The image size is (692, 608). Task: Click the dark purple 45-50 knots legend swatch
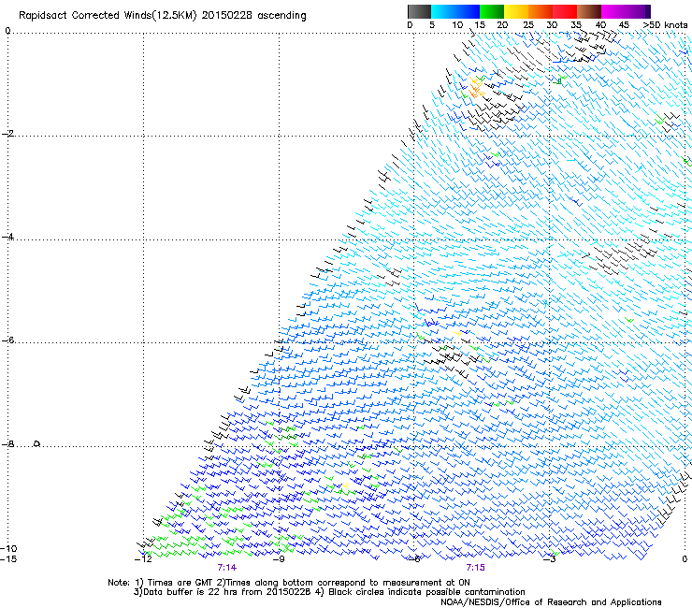(638, 11)
